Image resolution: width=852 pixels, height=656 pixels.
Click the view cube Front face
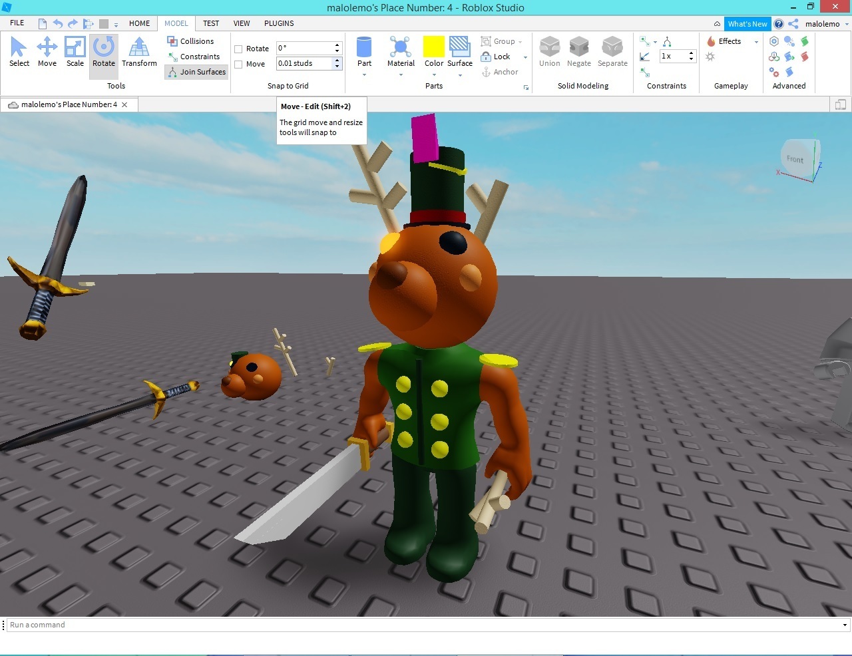[x=795, y=158]
